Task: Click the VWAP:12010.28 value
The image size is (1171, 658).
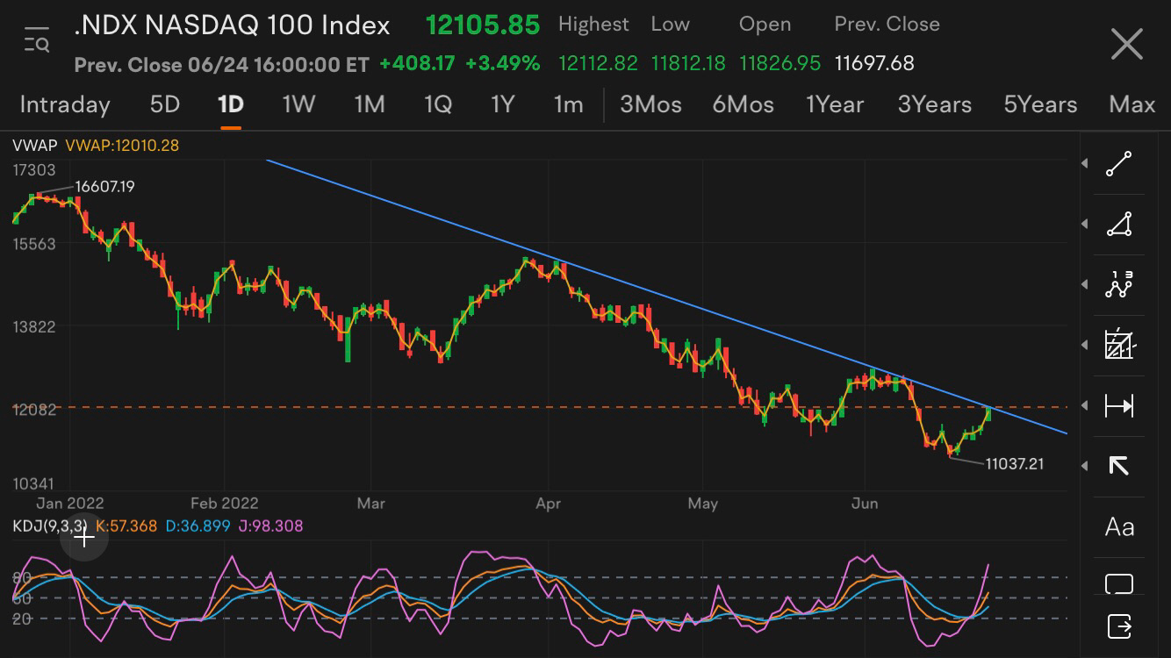Action: tap(122, 145)
